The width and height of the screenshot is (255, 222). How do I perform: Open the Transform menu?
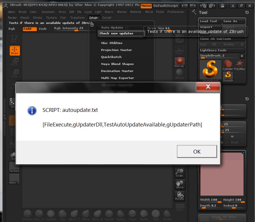tap(77, 17)
